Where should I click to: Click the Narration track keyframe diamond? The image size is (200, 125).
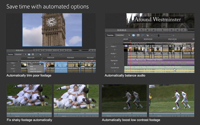click(114, 64)
